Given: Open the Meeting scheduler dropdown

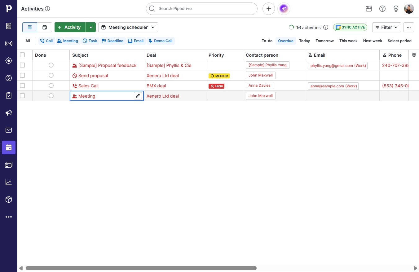Looking at the screenshot, I should (128, 27).
